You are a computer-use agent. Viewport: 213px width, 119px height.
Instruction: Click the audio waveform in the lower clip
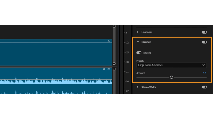(x=56, y=81)
